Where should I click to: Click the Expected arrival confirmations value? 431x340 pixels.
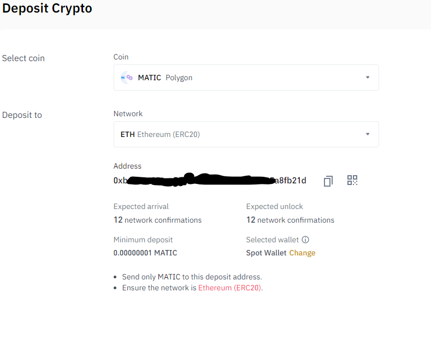pyautogui.click(x=157, y=220)
